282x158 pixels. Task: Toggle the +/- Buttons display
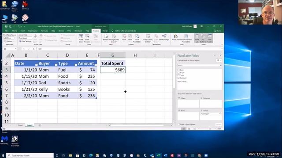[203, 38]
